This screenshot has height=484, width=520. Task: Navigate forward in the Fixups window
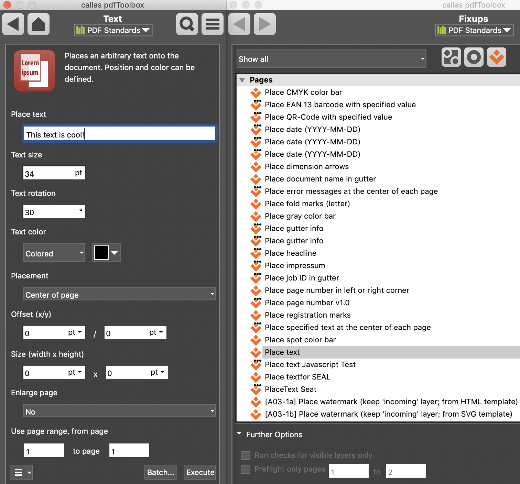click(265, 24)
